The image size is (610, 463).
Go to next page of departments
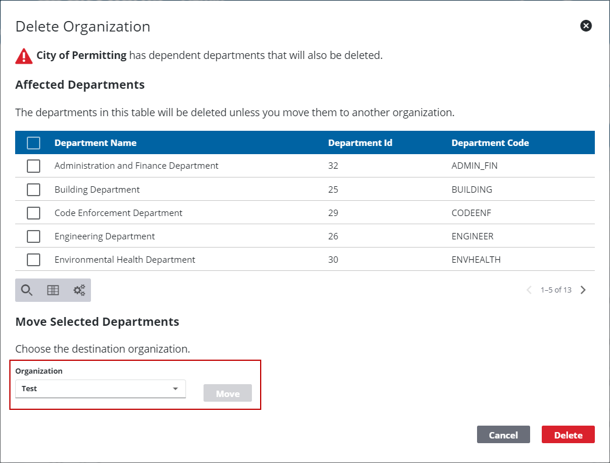583,290
